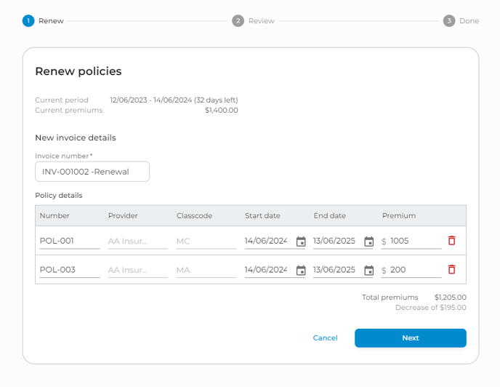
Task: Click the MA classcode field
Action: tap(206, 270)
